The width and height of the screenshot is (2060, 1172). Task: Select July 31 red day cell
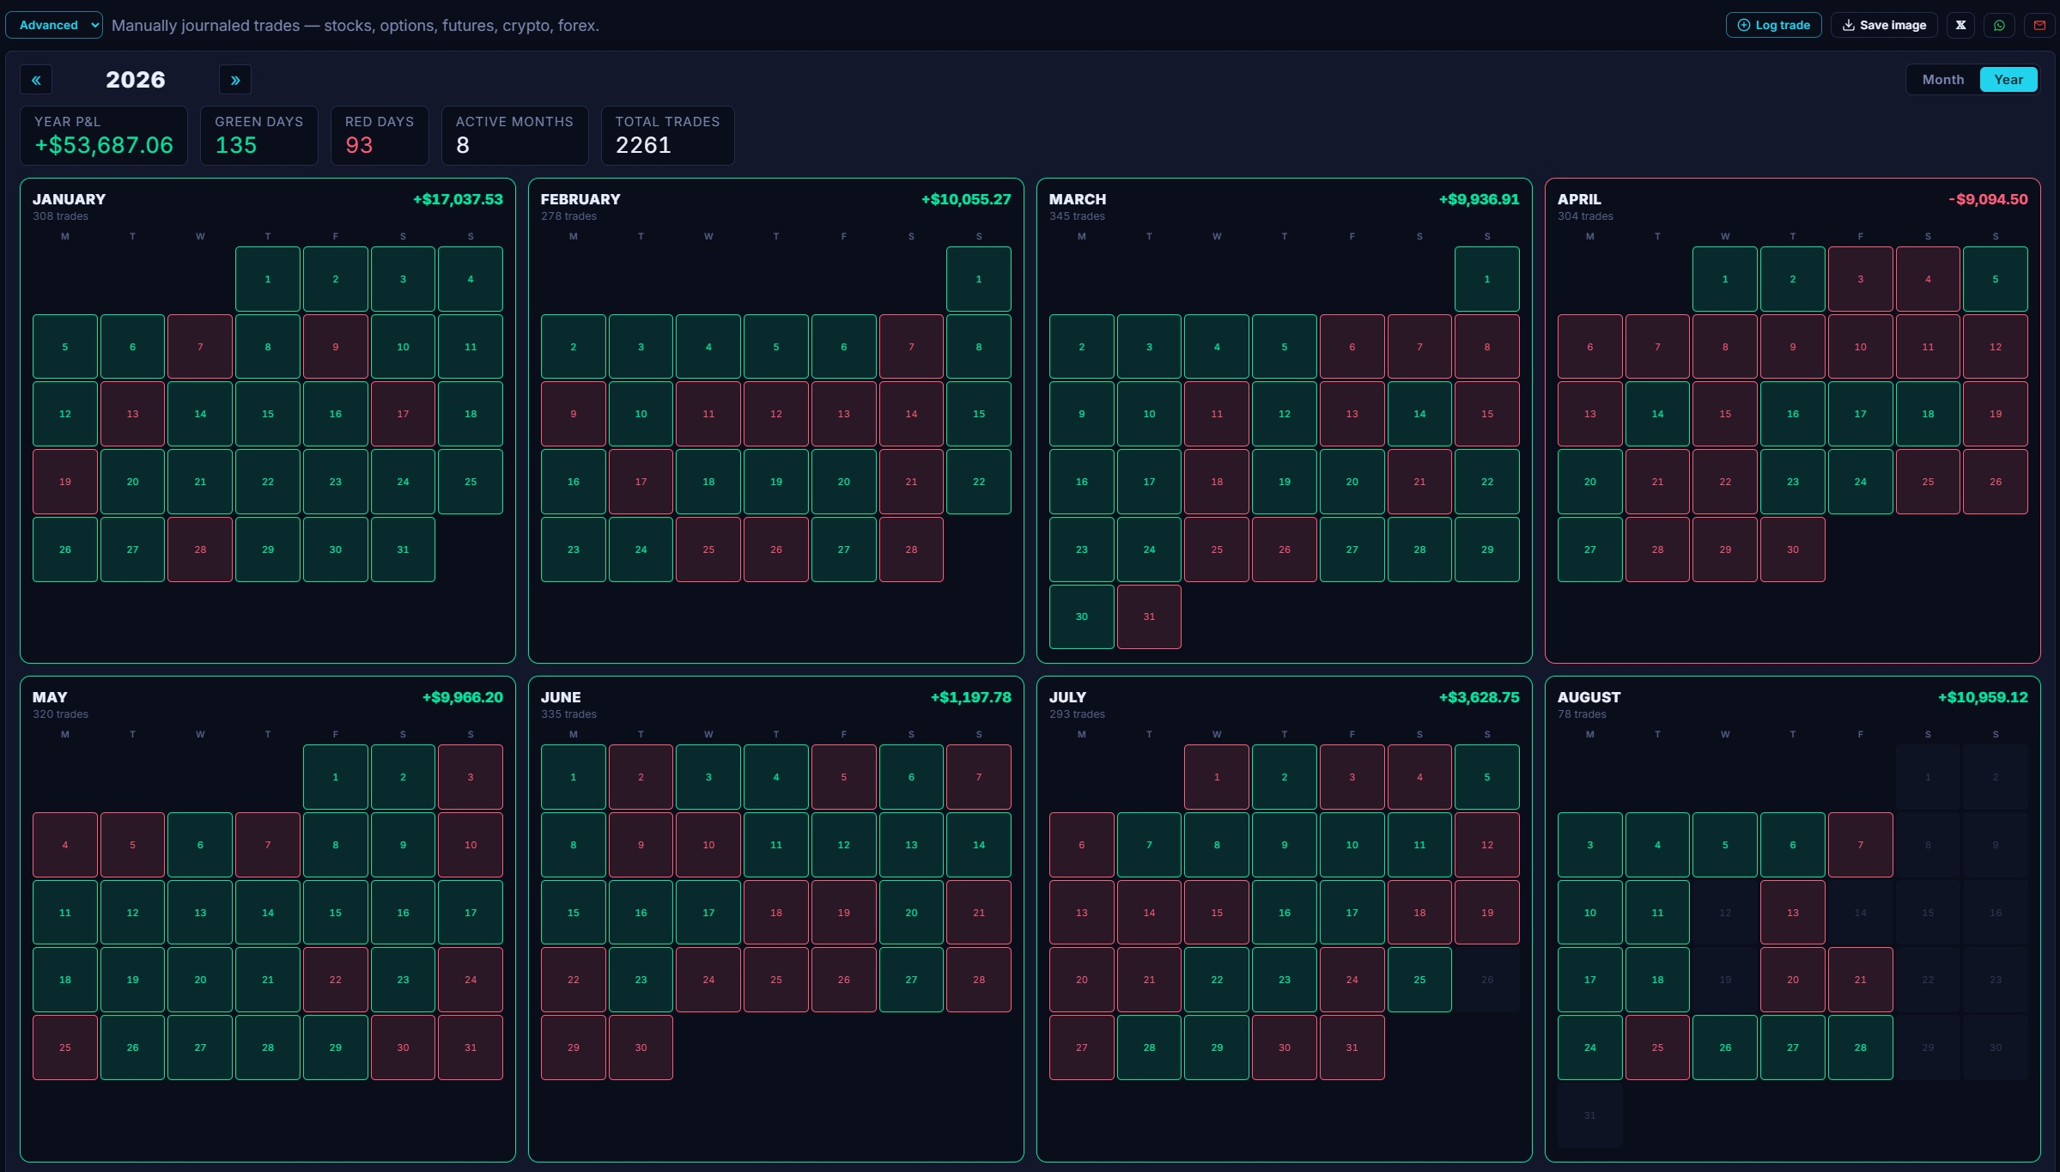(1352, 1048)
